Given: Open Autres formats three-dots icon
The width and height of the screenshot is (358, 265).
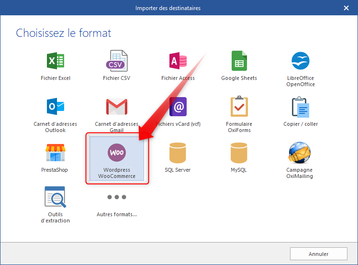Looking at the screenshot, I should pyautogui.click(x=117, y=197).
